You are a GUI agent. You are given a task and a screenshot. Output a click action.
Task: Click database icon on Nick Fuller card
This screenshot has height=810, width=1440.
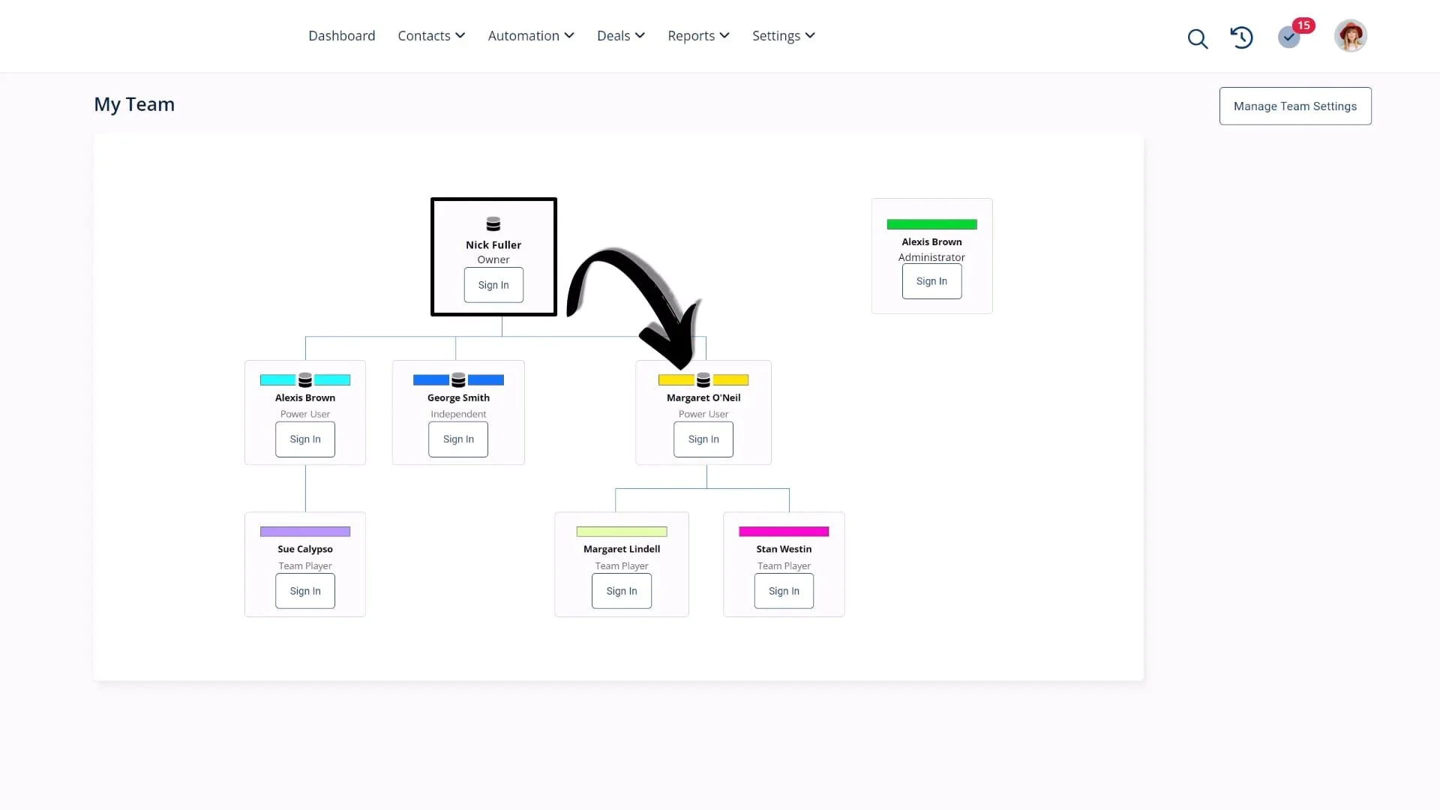pos(493,224)
